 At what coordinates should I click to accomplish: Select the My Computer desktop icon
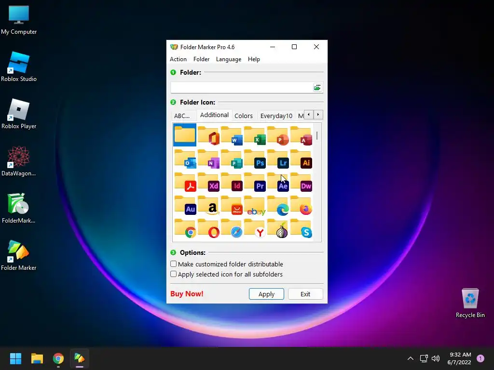pyautogui.click(x=19, y=19)
